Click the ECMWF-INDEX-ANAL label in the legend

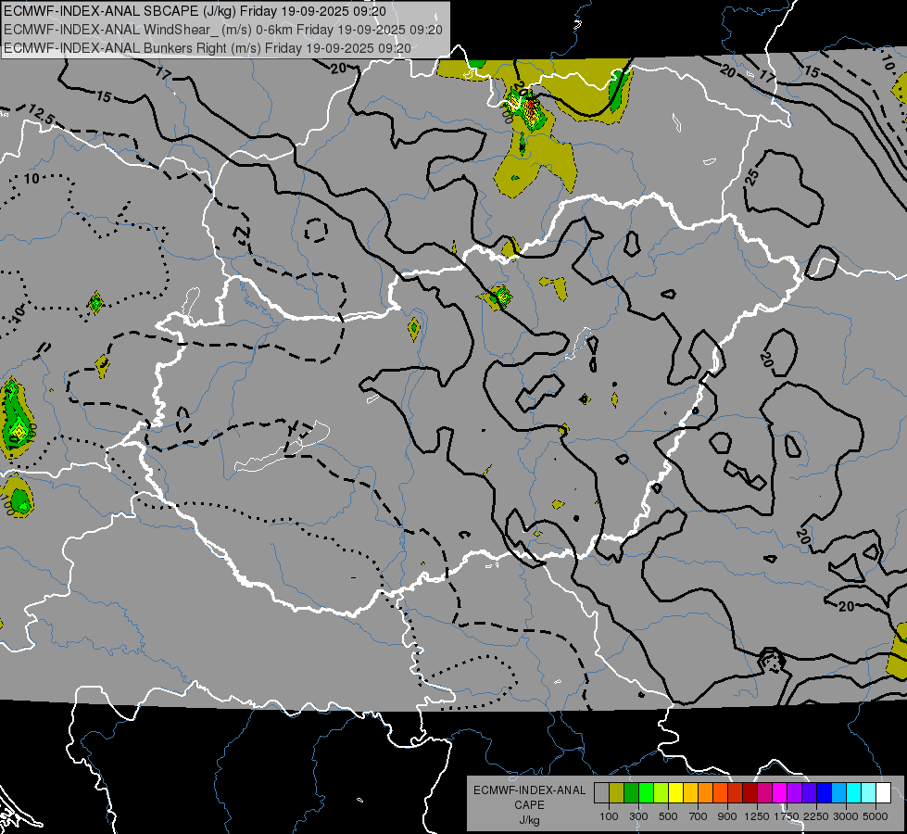[x=529, y=790]
